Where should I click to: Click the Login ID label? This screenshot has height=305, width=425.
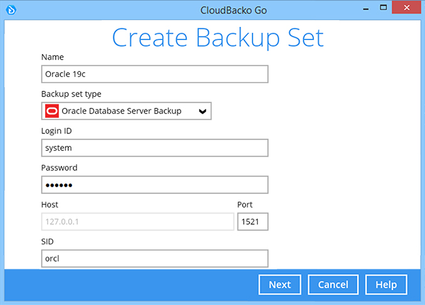tap(56, 131)
